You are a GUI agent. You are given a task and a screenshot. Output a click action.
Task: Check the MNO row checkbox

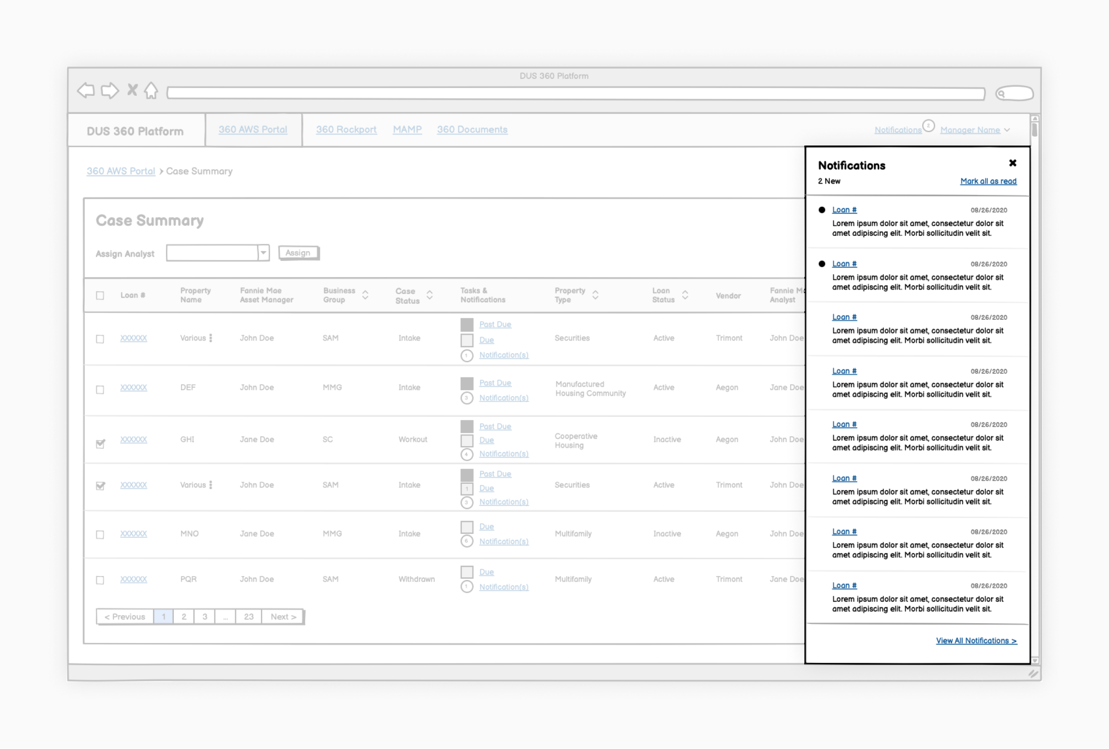pyautogui.click(x=100, y=534)
